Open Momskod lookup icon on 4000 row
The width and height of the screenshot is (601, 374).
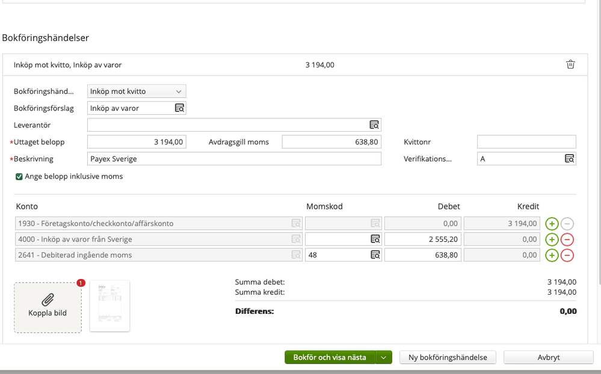tap(375, 239)
